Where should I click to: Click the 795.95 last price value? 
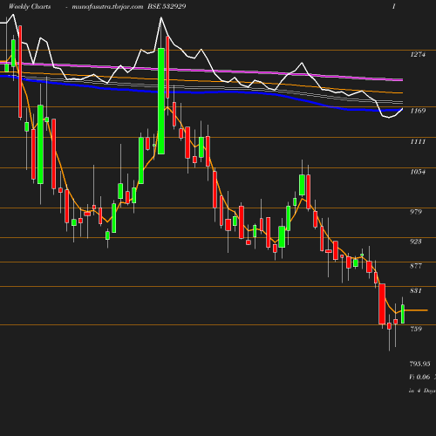pos(419,364)
